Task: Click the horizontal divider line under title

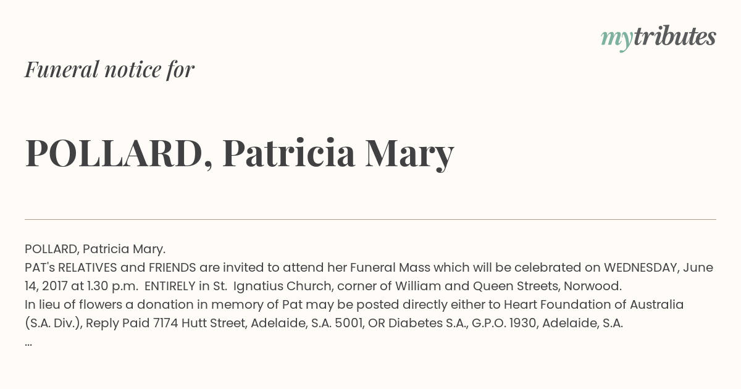Action: pyautogui.click(x=371, y=219)
